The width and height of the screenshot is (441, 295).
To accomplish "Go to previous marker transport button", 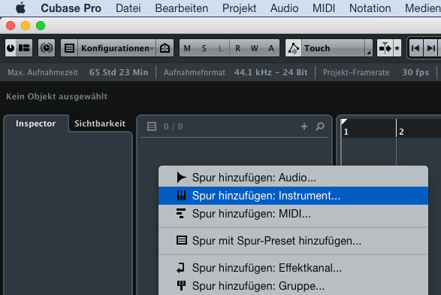I will click(415, 48).
